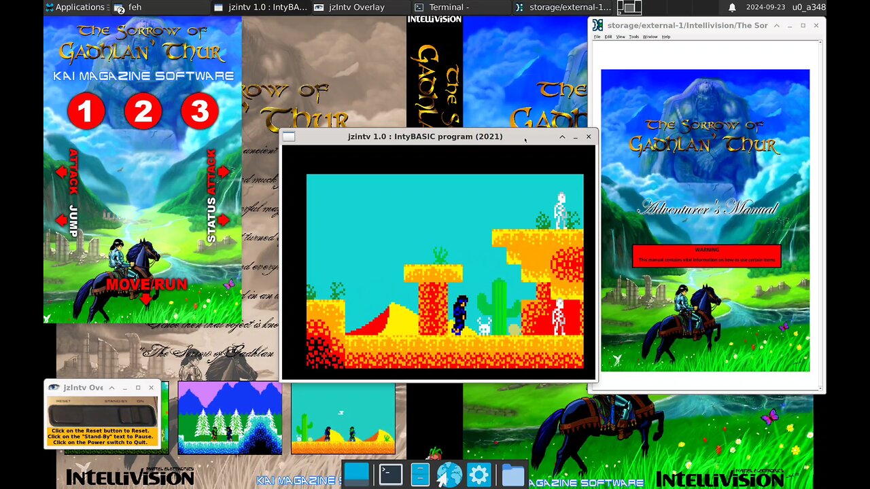Image resolution: width=870 pixels, height=489 pixels.
Task: Maximize the manual viewer window
Action: (x=803, y=25)
